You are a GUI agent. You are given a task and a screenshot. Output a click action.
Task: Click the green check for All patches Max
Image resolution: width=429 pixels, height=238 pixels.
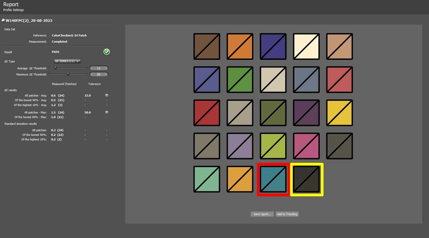click(x=107, y=112)
